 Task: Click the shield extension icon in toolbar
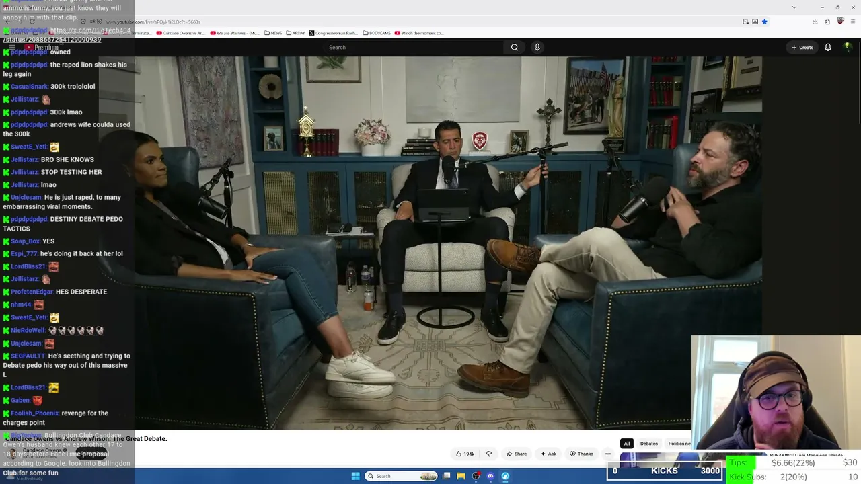coord(840,22)
